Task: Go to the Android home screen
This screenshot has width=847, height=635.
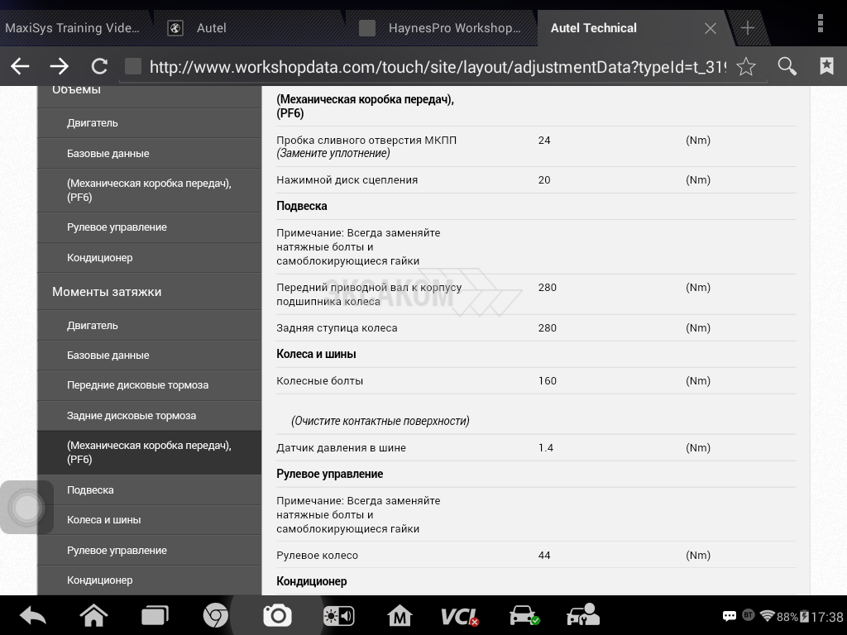Action: click(93, 615)
